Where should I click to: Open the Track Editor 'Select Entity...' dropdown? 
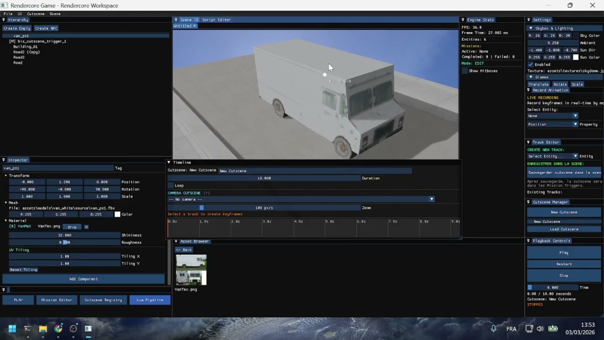(553, 156)
